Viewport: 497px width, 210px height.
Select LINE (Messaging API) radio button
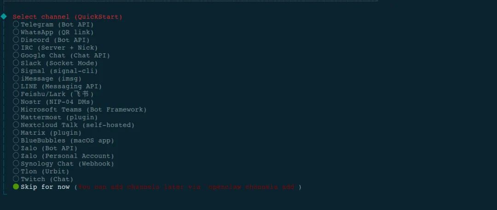pos(58,86)
